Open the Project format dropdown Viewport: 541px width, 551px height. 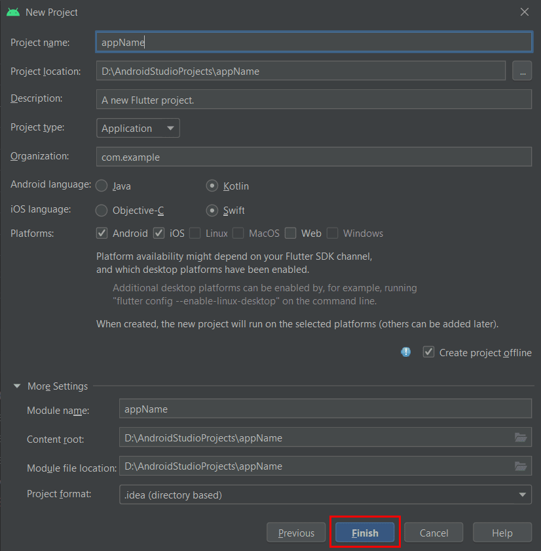[326, 495]
